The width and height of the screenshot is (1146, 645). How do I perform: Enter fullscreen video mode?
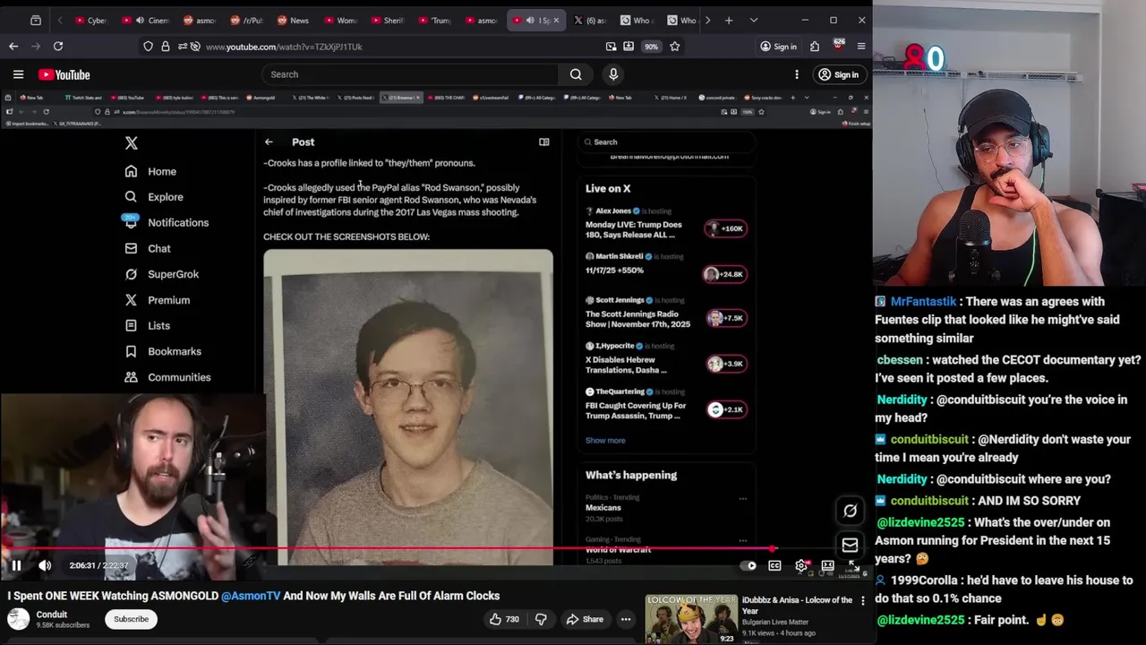854,566
